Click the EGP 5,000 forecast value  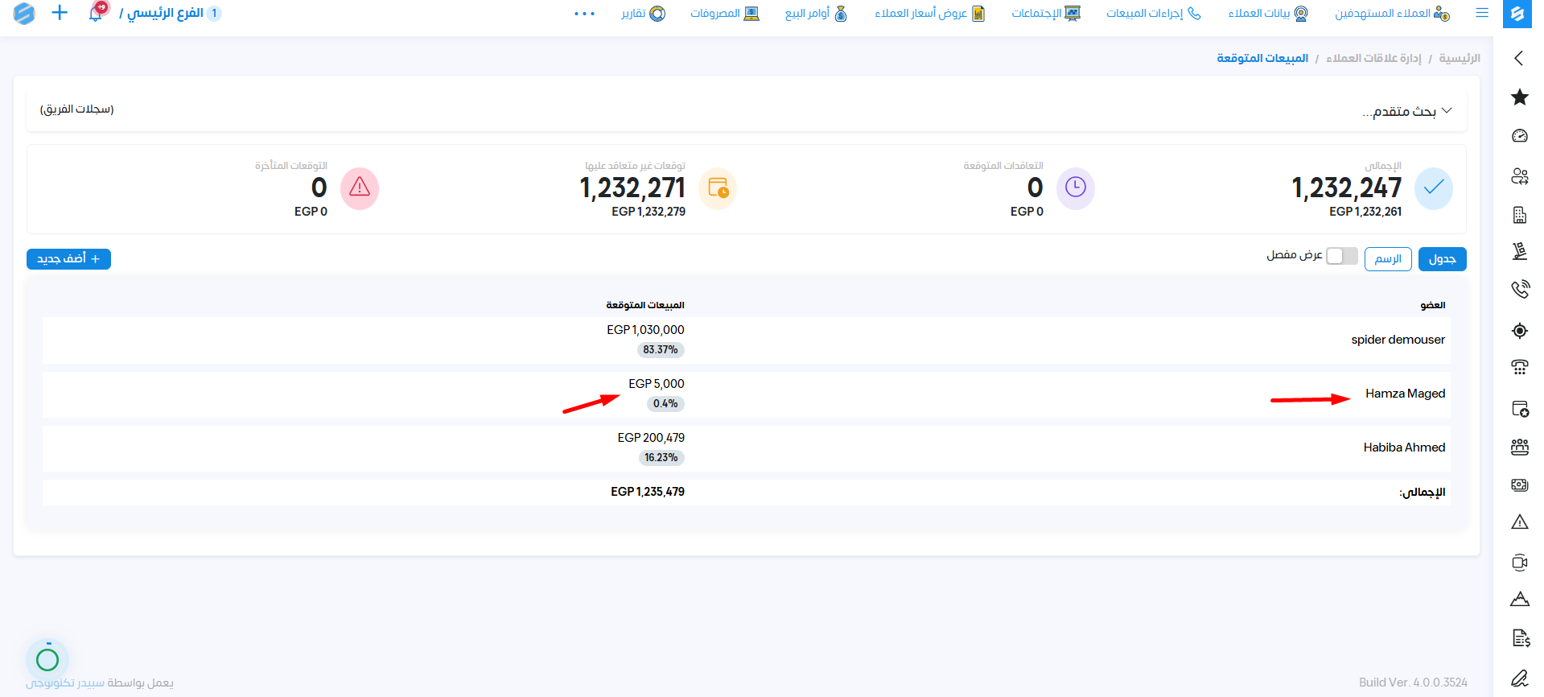pyautogui.click(x=657, y=384)
